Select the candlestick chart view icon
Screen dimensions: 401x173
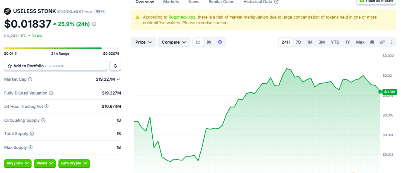pos(209,42)
